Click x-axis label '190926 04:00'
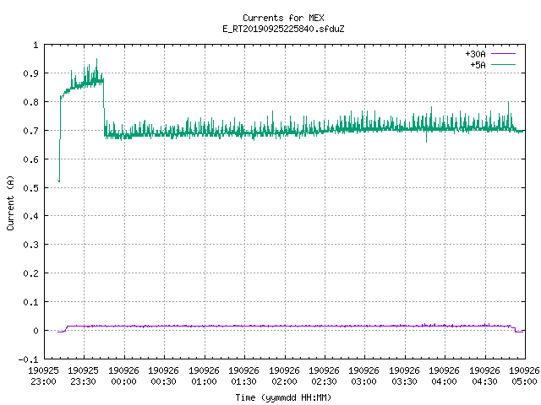Screen dimensions: 541x405 click(x=445, y=376)
